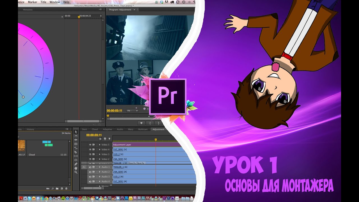Select the Razor tool
The image size is (359, 202).
(x=76, y=152)
